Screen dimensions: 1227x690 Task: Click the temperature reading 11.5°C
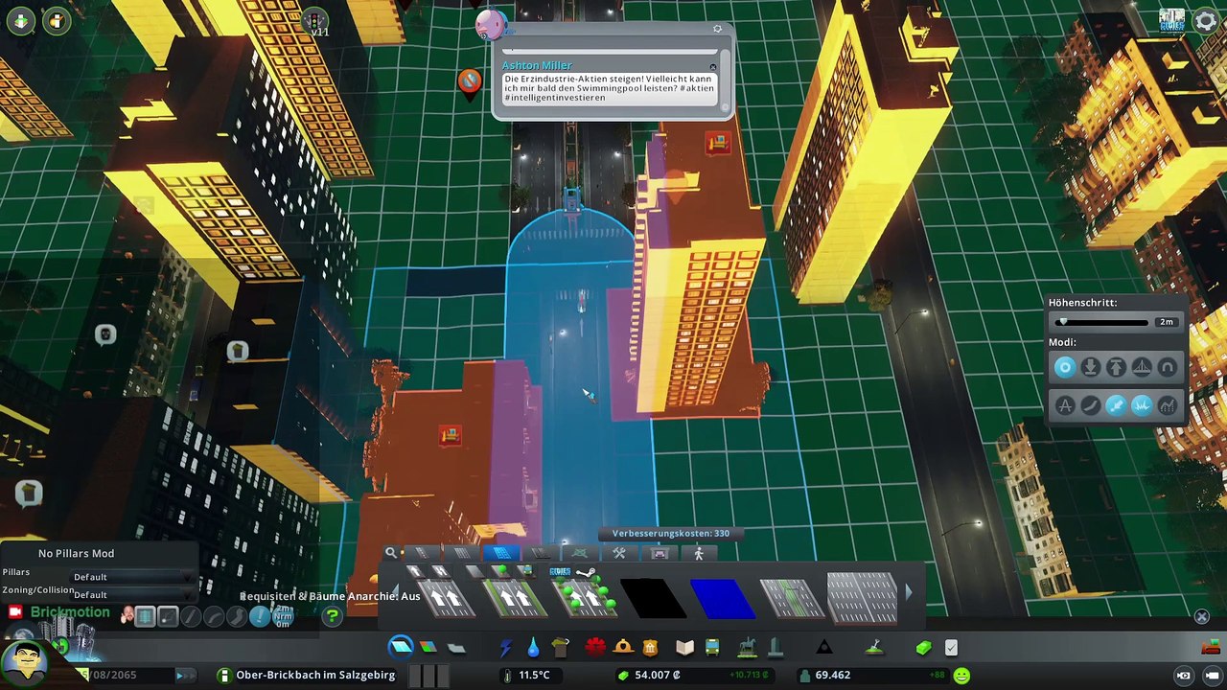(534, 676)
